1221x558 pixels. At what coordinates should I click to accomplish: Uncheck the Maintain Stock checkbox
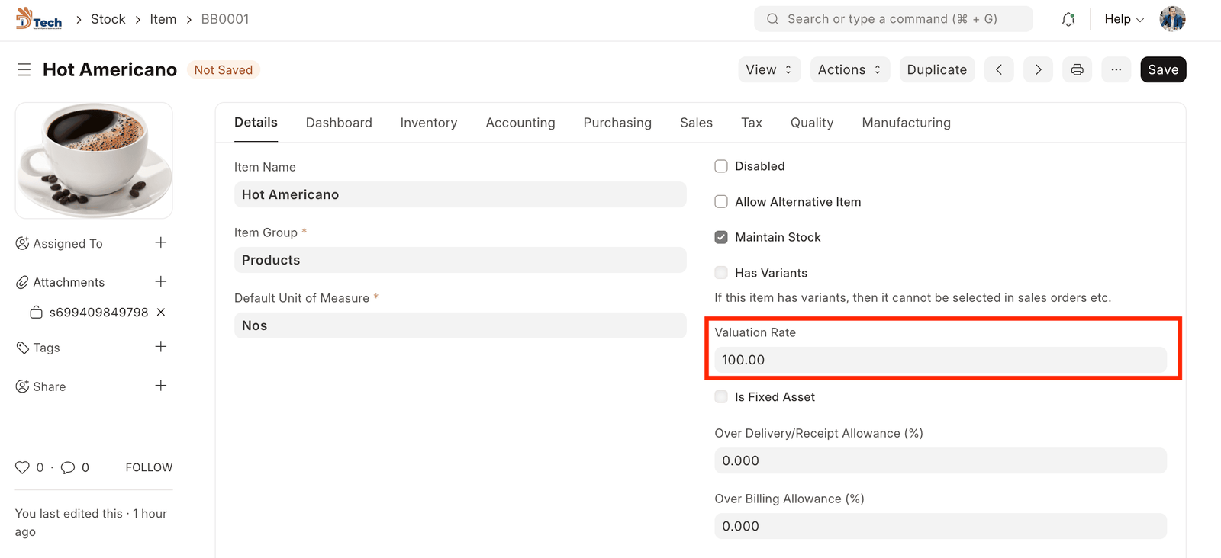click(721, 237)
